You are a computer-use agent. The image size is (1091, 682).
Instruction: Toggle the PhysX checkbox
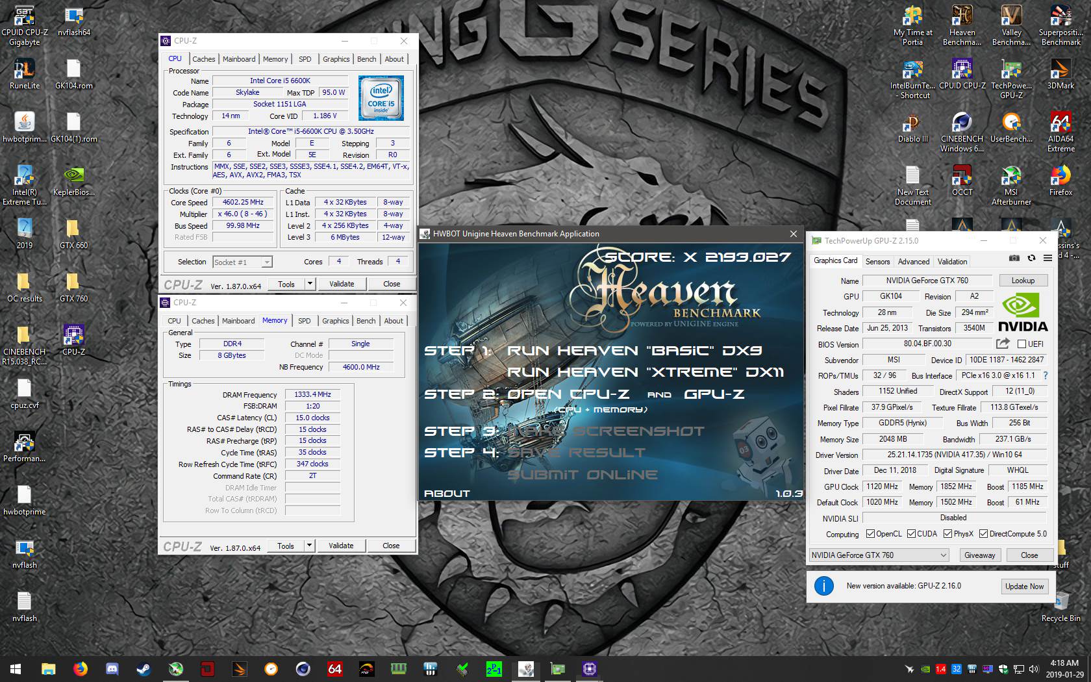coord(947,534)
